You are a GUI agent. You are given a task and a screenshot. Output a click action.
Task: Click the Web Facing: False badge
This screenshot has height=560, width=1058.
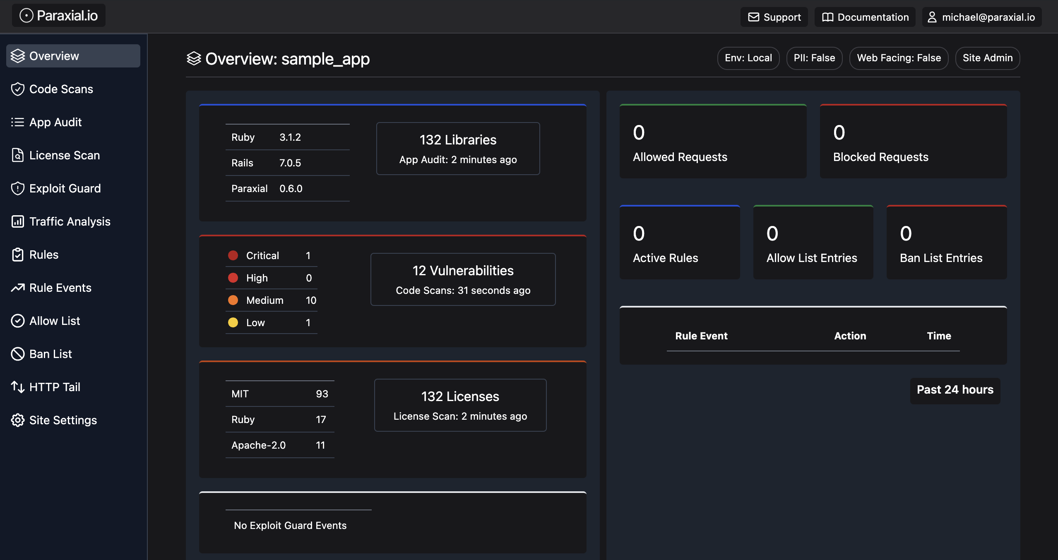pos(899,58)
